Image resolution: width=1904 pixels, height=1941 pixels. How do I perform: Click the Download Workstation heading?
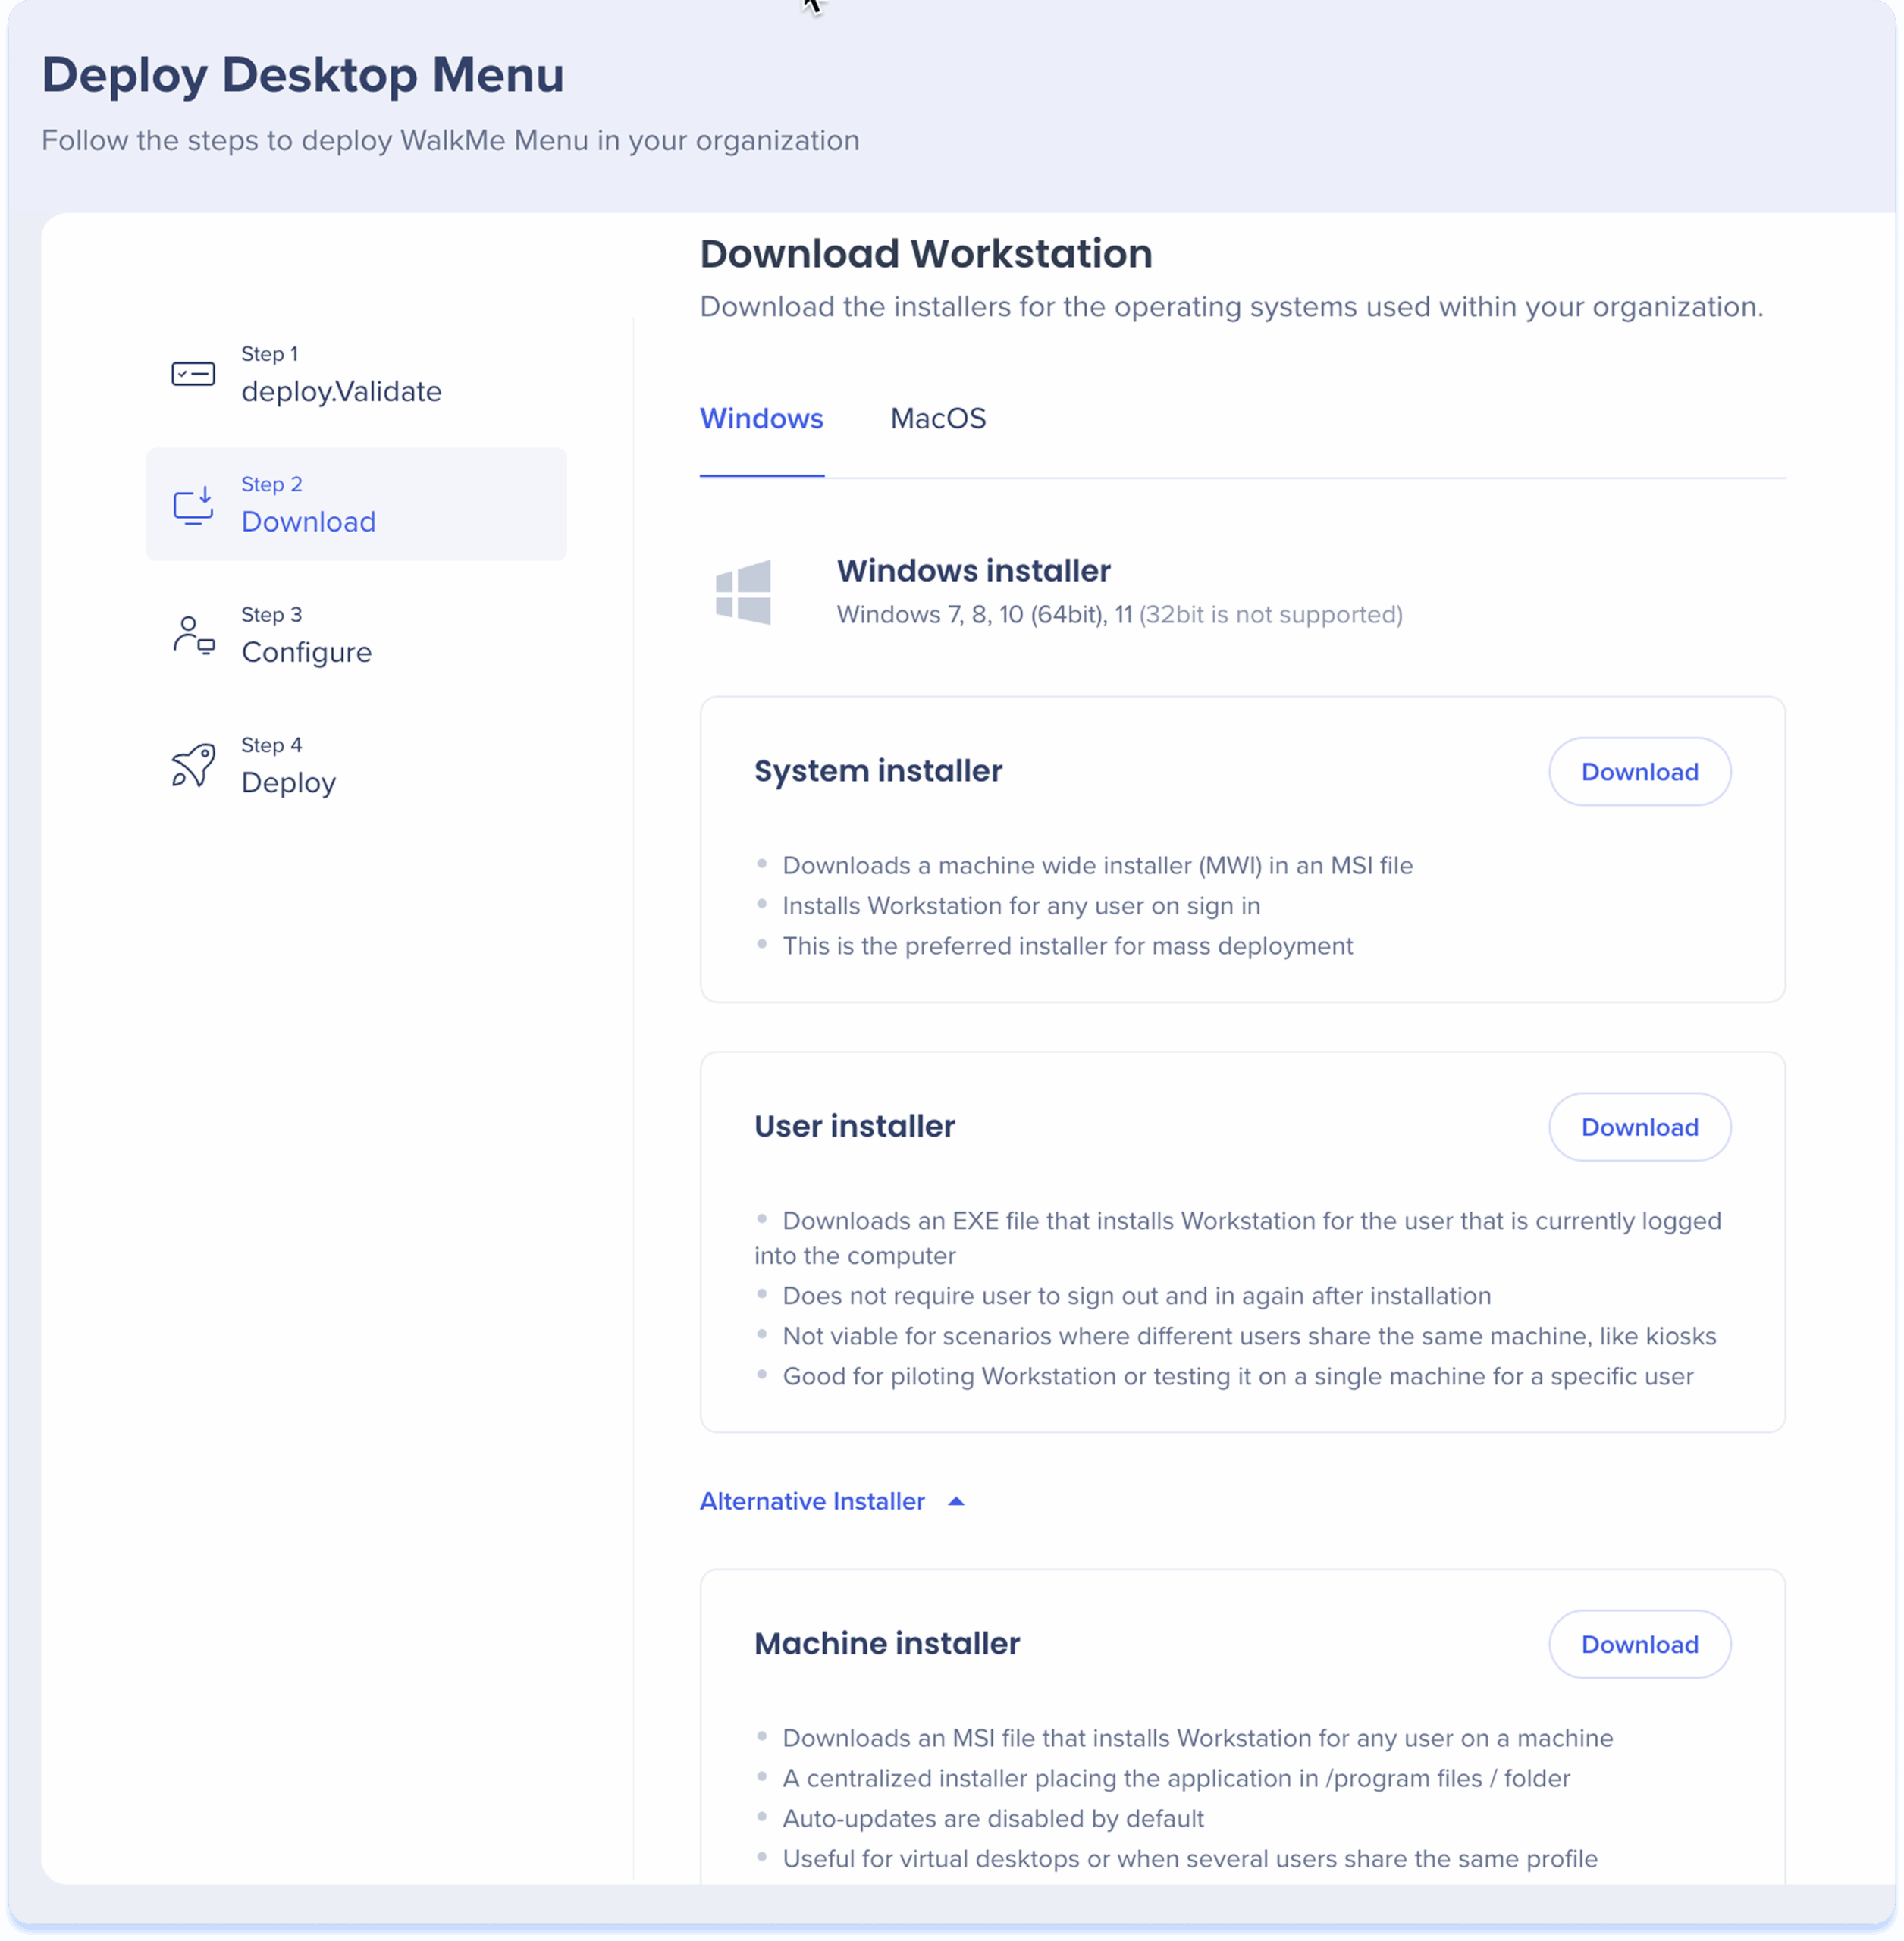coord(926,254)
